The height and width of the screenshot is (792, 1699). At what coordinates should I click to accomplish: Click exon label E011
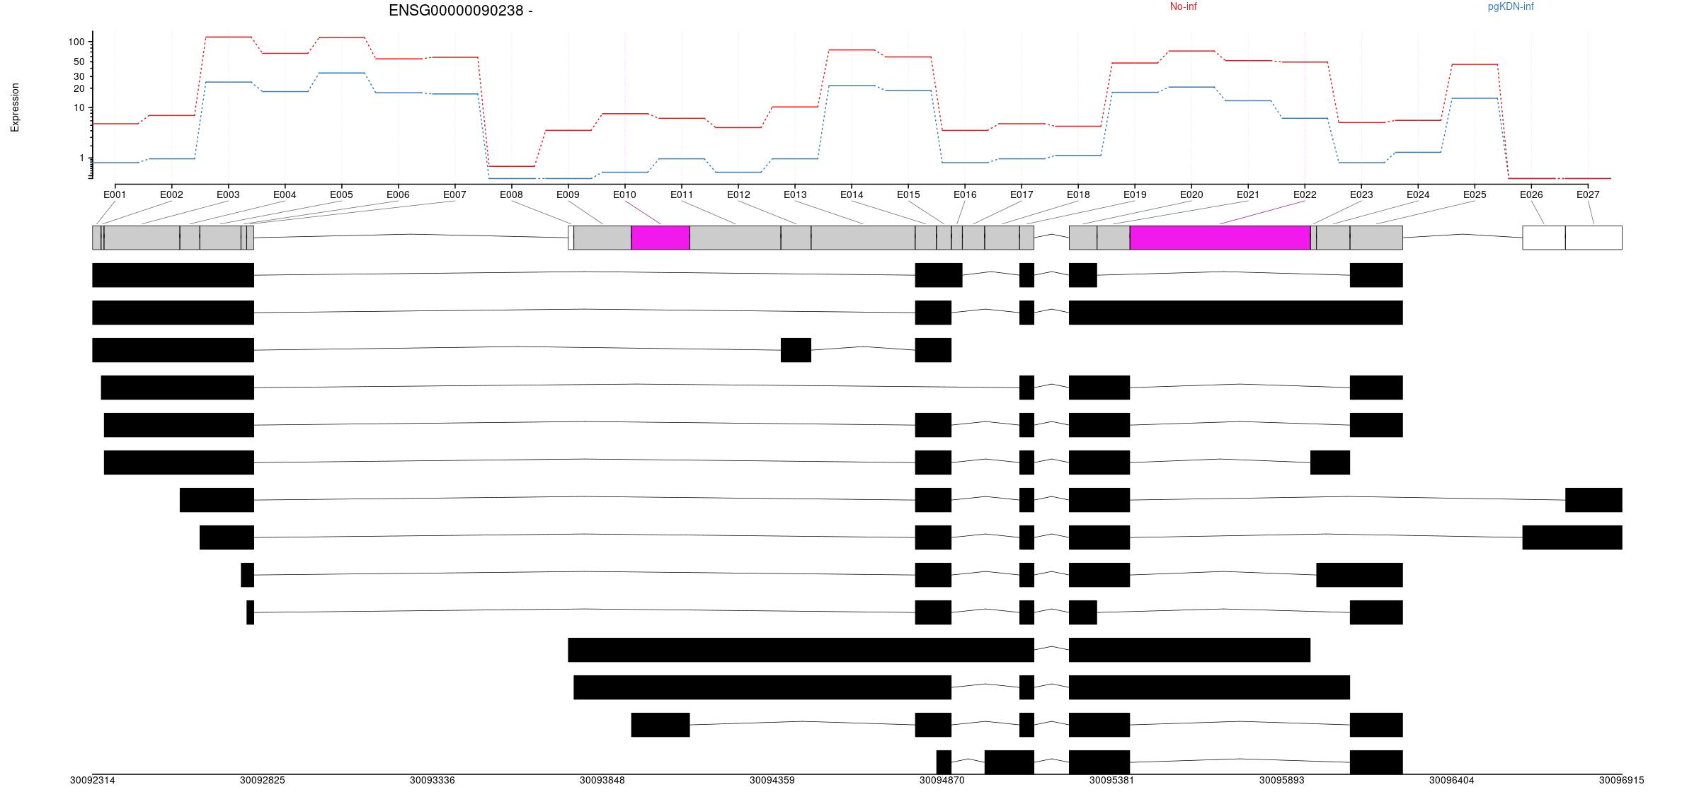[x=682, y=194]
